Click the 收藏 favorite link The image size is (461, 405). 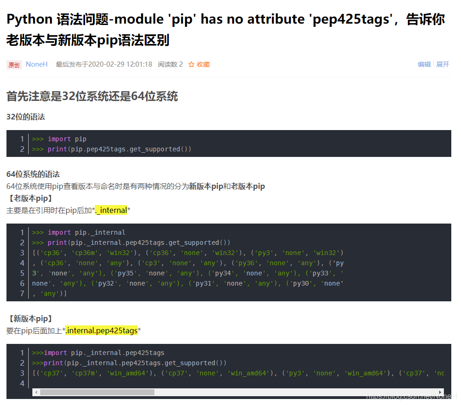pyautogui.click(x=203, y=64)
